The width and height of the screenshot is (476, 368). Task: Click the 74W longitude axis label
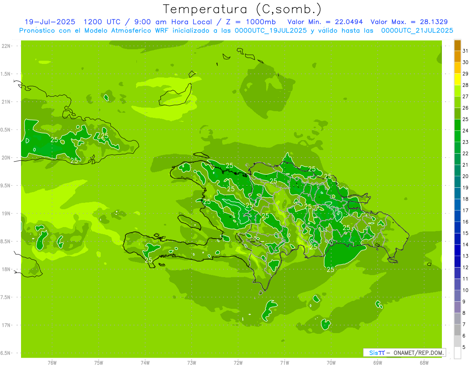point(145,363)
